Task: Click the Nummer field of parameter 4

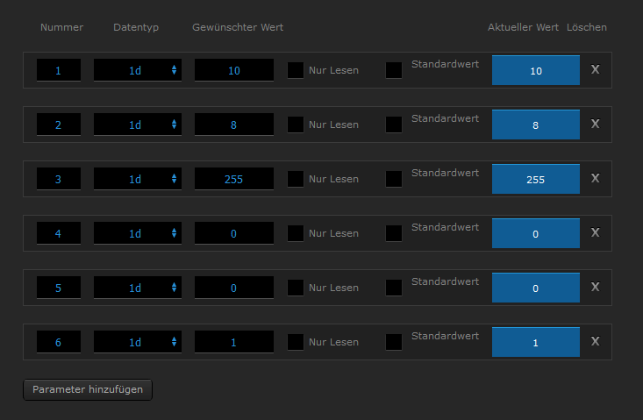Action: pos(59,233)
